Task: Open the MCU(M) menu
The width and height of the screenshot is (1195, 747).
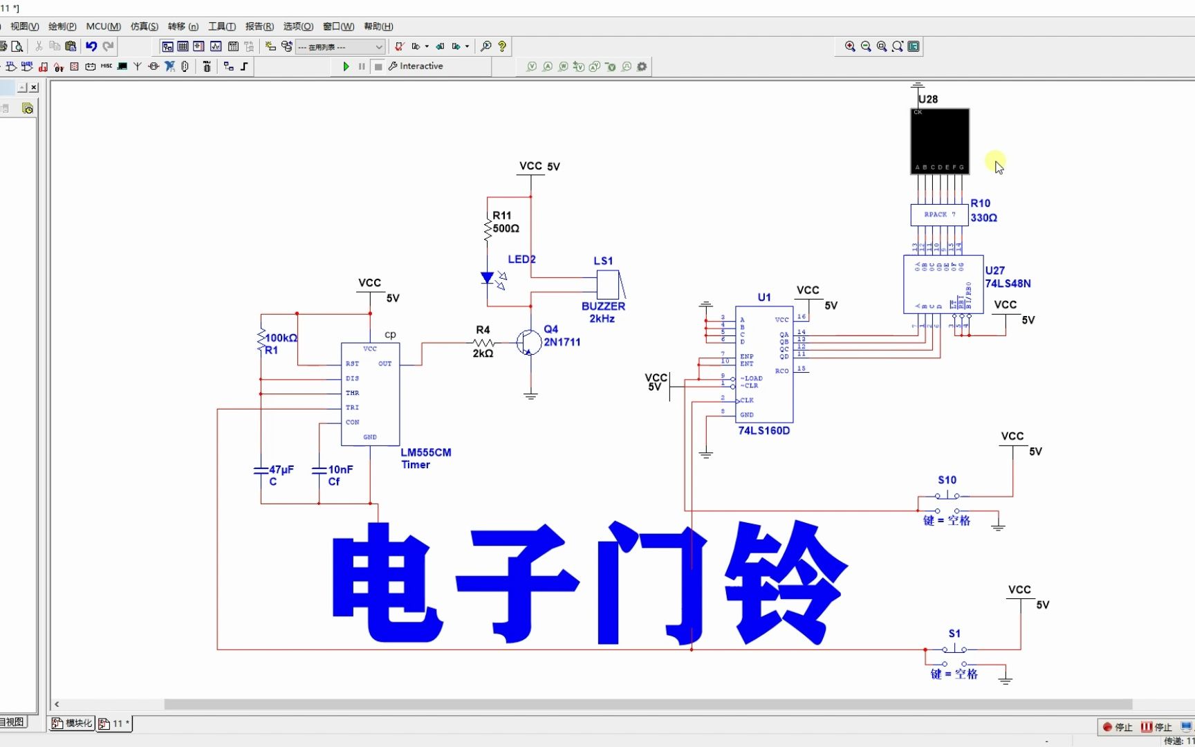Action: 103,26
